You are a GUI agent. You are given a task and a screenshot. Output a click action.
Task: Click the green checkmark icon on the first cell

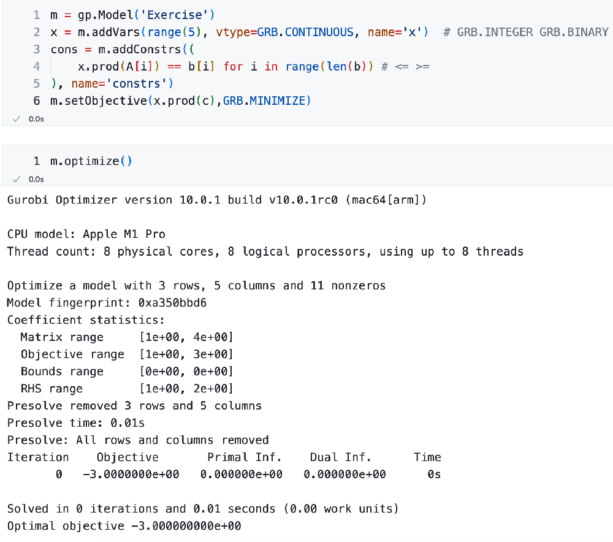[17, 118]
